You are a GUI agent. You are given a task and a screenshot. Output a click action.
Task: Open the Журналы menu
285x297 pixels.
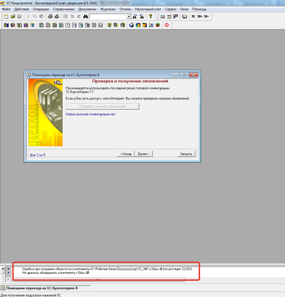108,9
